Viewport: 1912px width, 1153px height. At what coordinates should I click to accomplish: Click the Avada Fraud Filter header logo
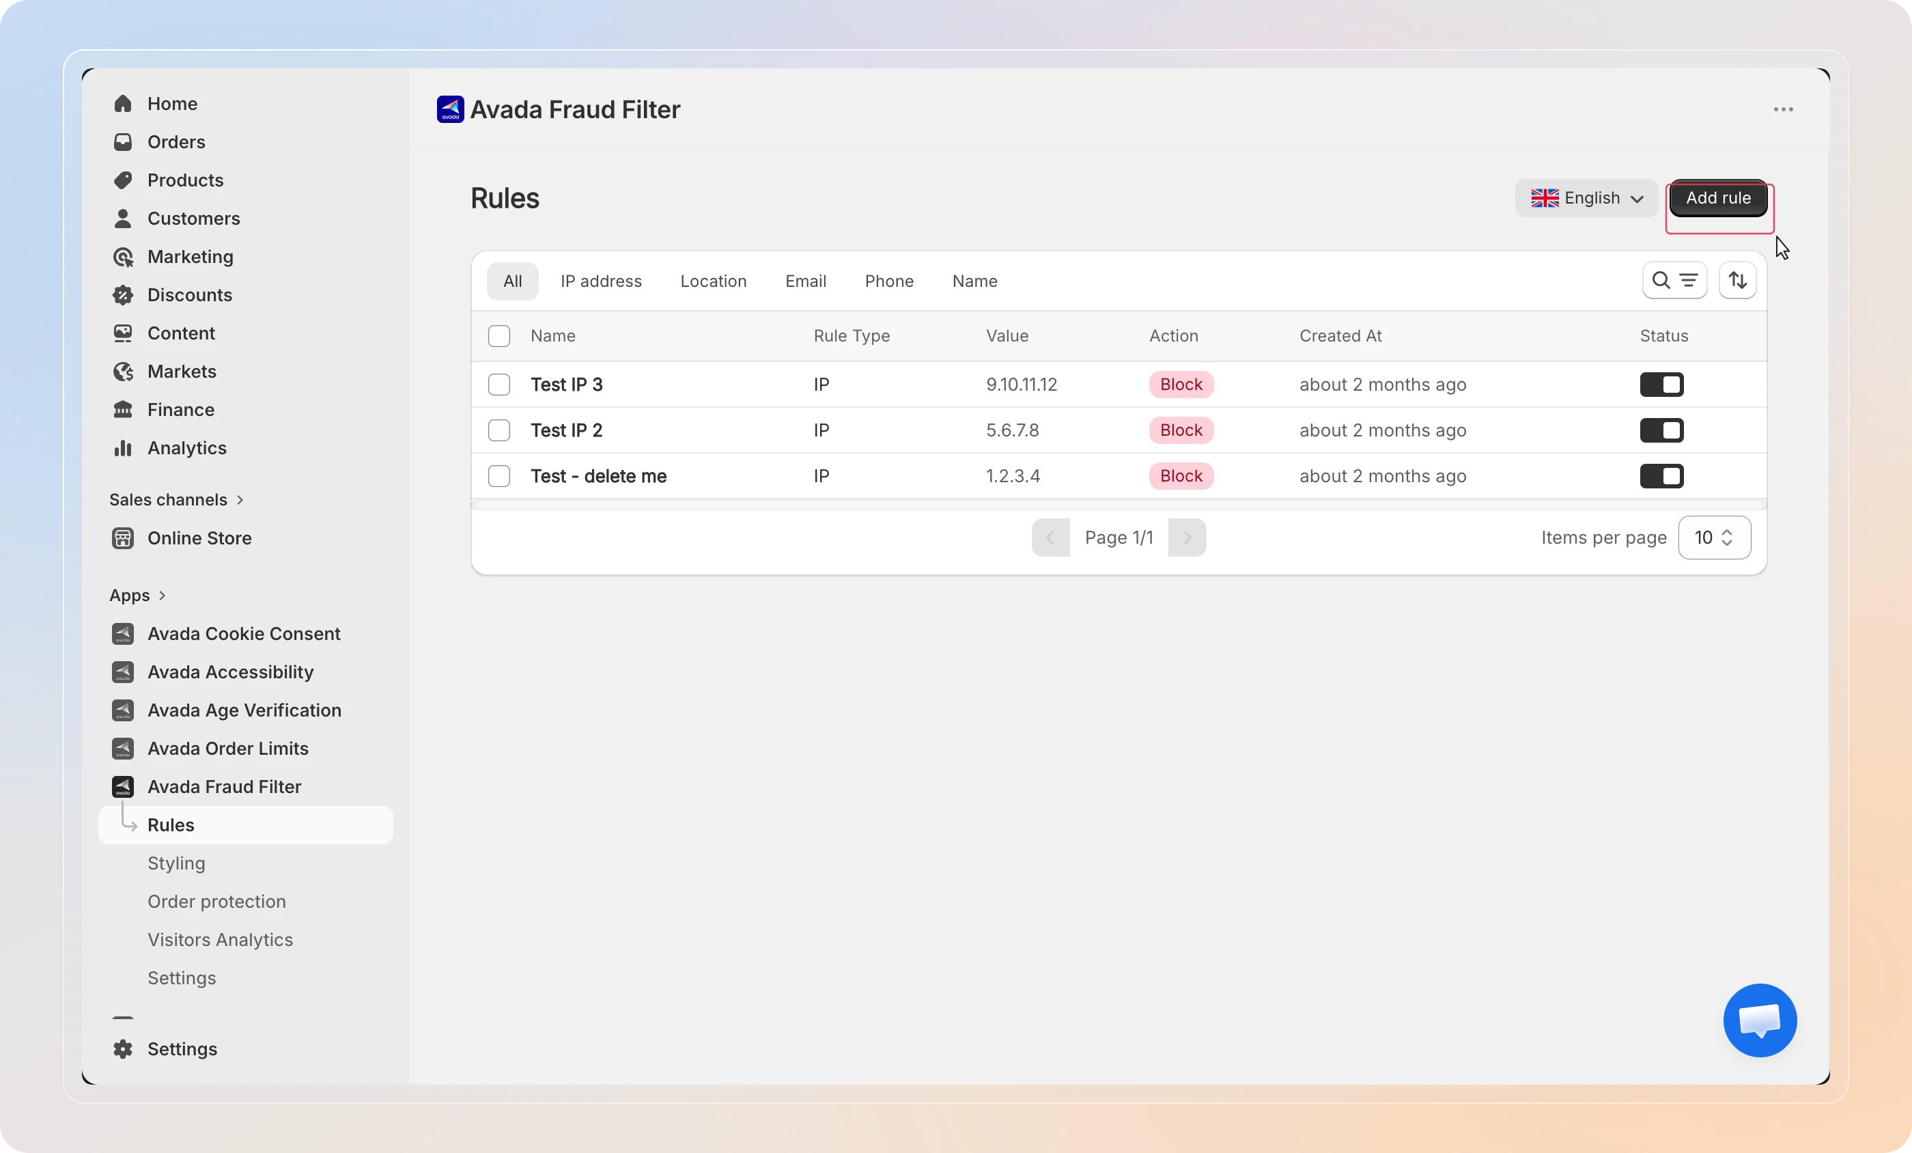(x=450, y=109)
